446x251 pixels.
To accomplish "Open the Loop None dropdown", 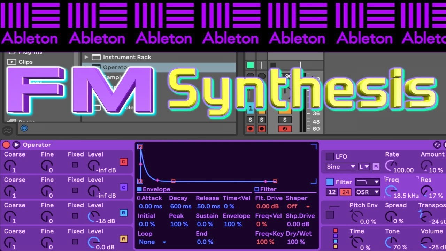I will (x=152, y=242).
